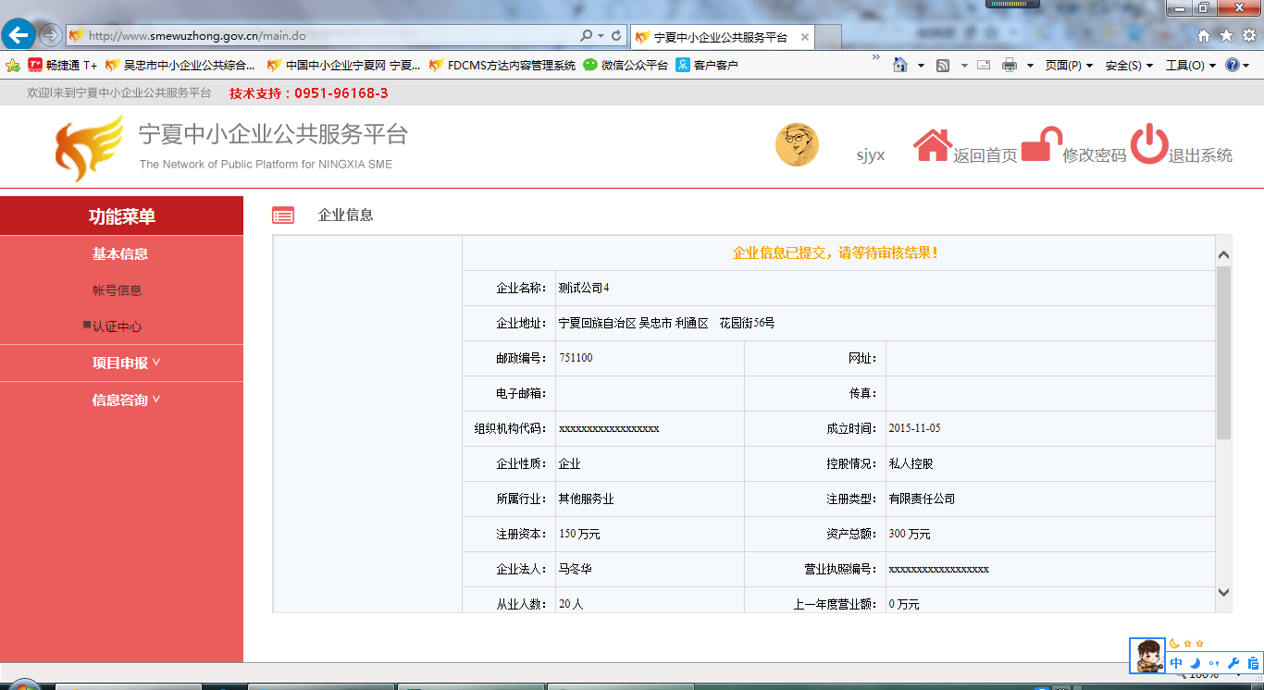Click the favorites star icon at top right
1264x690 pixels.
1226,36
